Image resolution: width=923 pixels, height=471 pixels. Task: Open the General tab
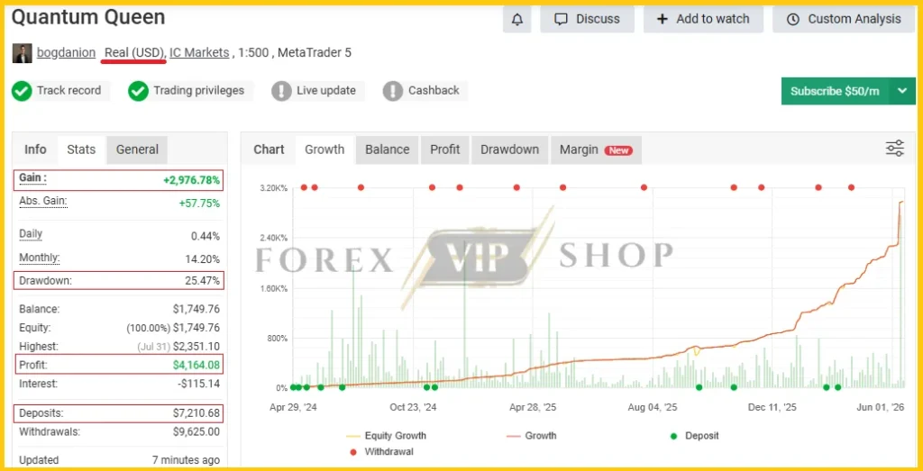[x=137, y=149]
